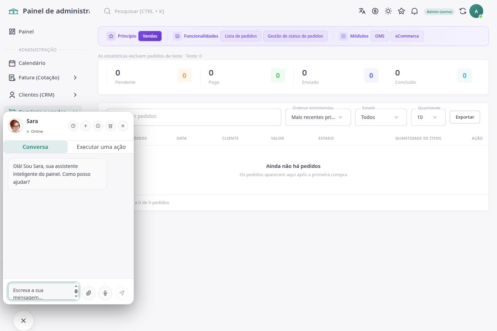The image size is (497, 331).
Task: Open user avatar menu 'A'
Action: pyautogui.click(x=476, y=11)
